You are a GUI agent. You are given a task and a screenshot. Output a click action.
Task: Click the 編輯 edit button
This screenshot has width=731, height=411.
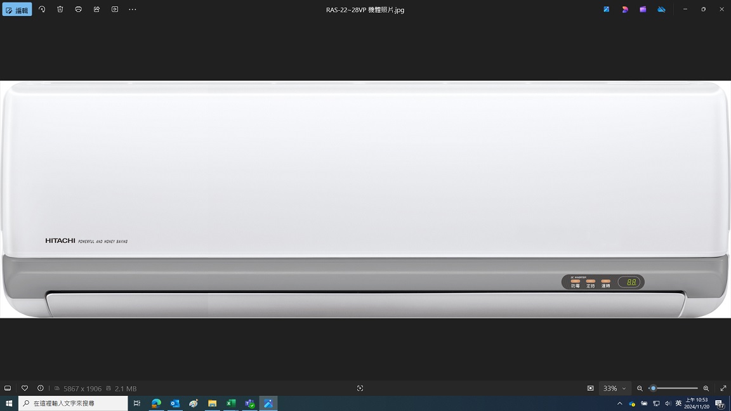click(17, 10)
